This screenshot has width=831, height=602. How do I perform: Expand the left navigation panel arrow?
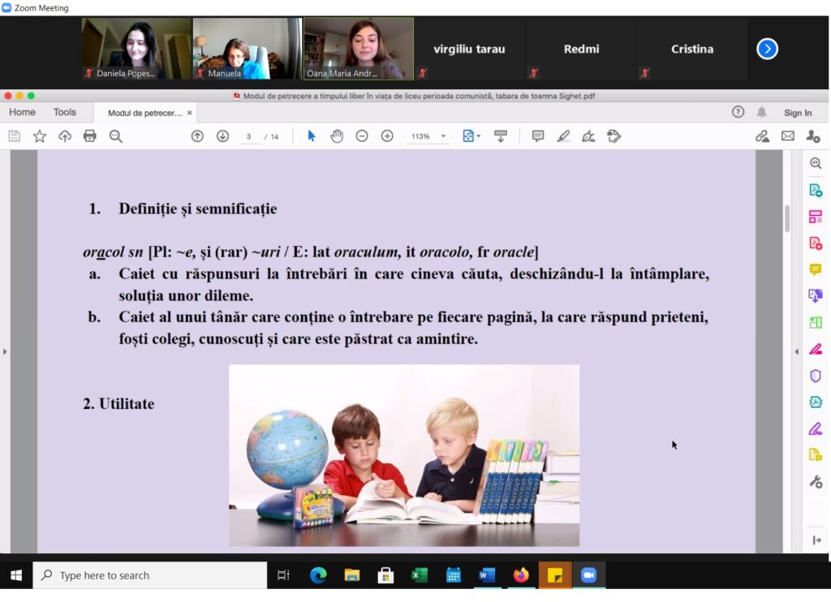[5, 351]
